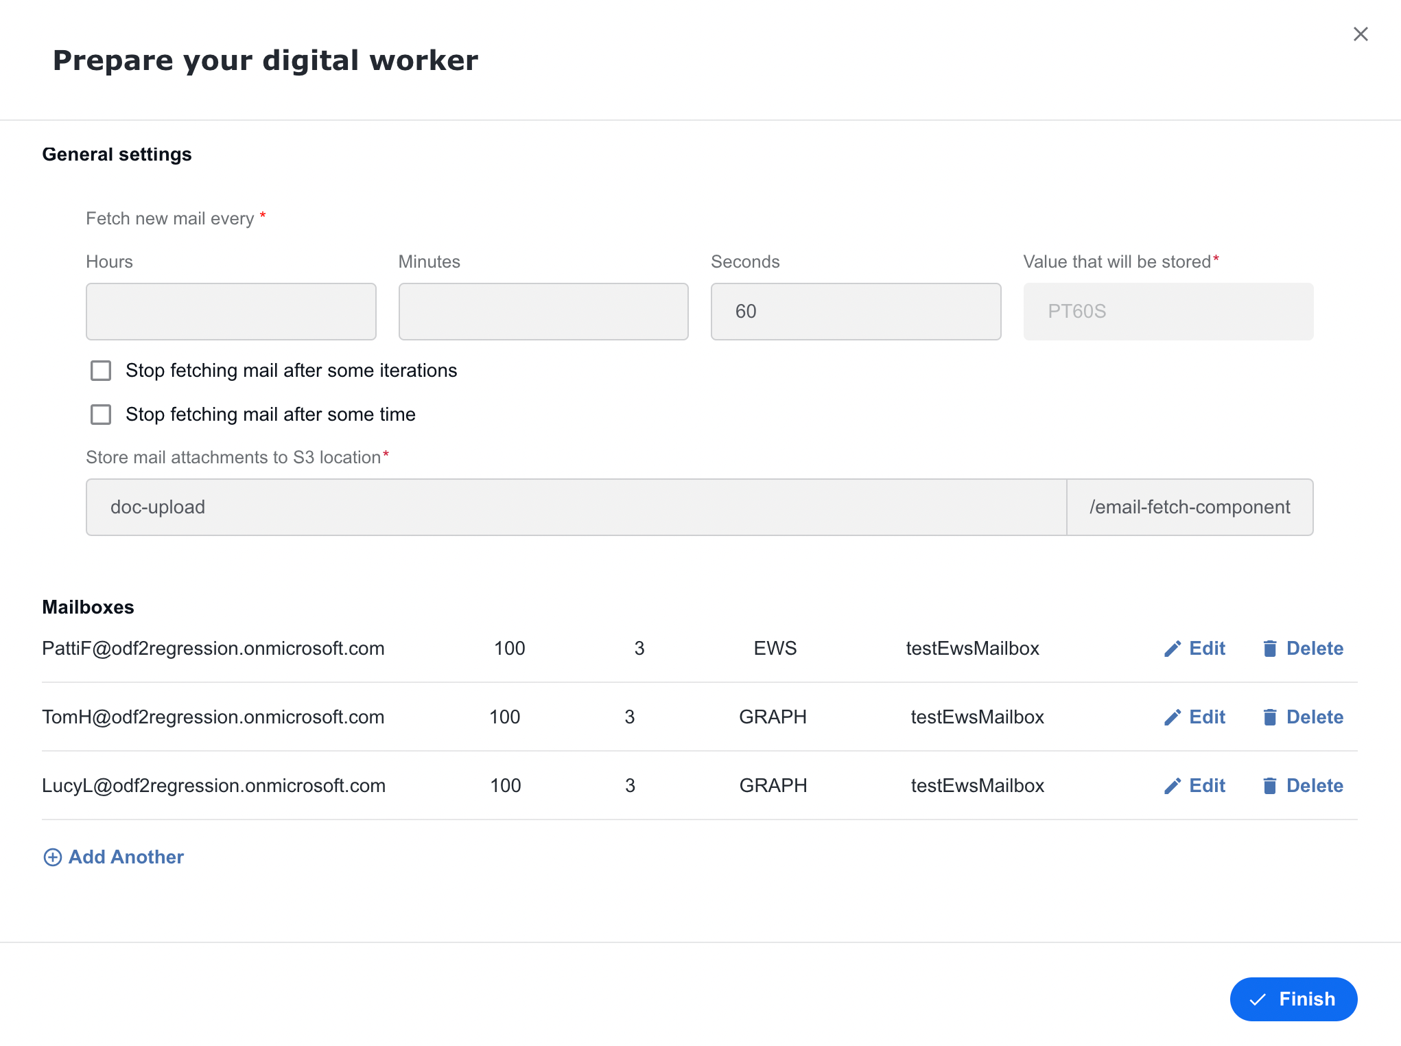The width and height of the screenshot is (1401, 1046).
Task: Enable Stop fetching mail after some time
Action: point(101,415)
